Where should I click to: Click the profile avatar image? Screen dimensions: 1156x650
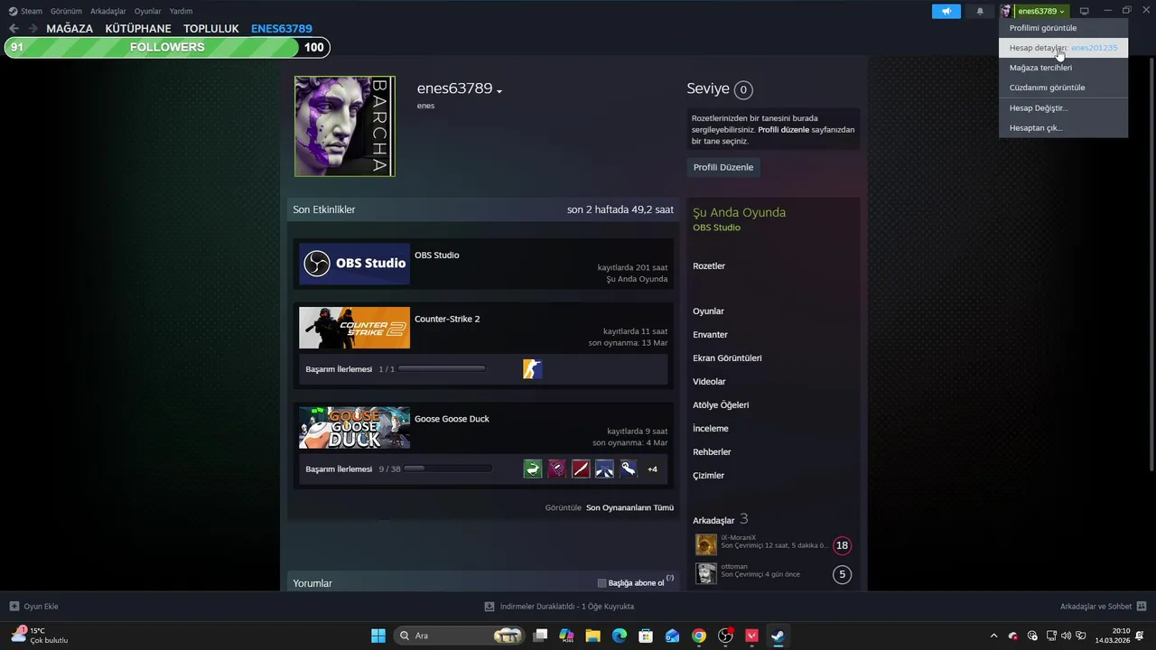pos(345,126)
